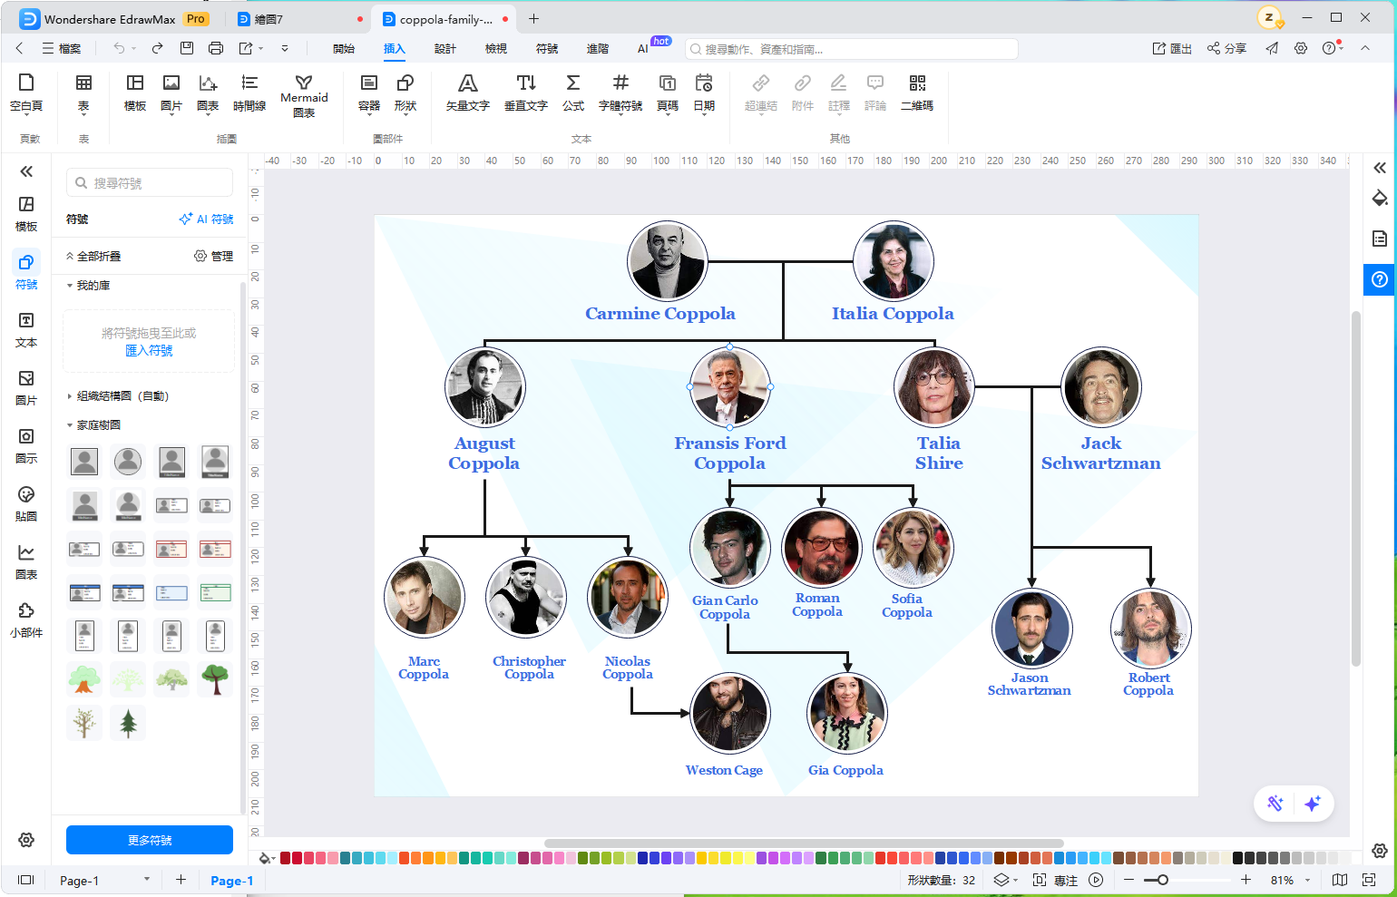Click the 更多符號 button
Viewport: 1397px width, 897px height.
150,840
